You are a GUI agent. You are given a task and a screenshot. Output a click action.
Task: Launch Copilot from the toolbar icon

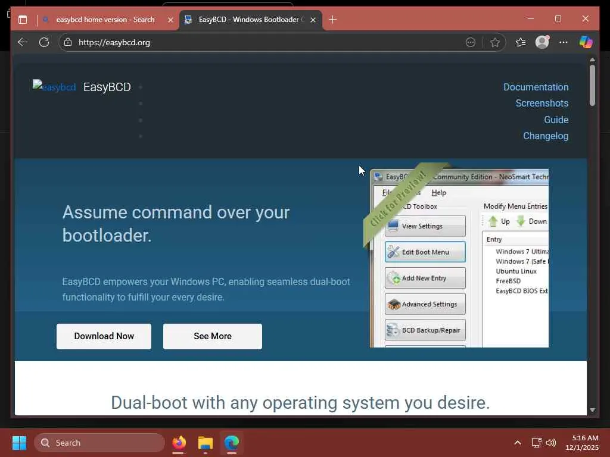pos(586,42)
